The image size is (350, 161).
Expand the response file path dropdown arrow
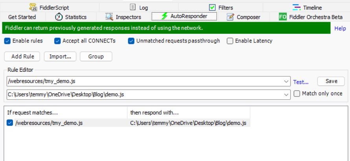pos(286,95)
